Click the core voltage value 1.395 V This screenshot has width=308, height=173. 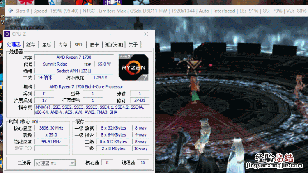point(100,77)
